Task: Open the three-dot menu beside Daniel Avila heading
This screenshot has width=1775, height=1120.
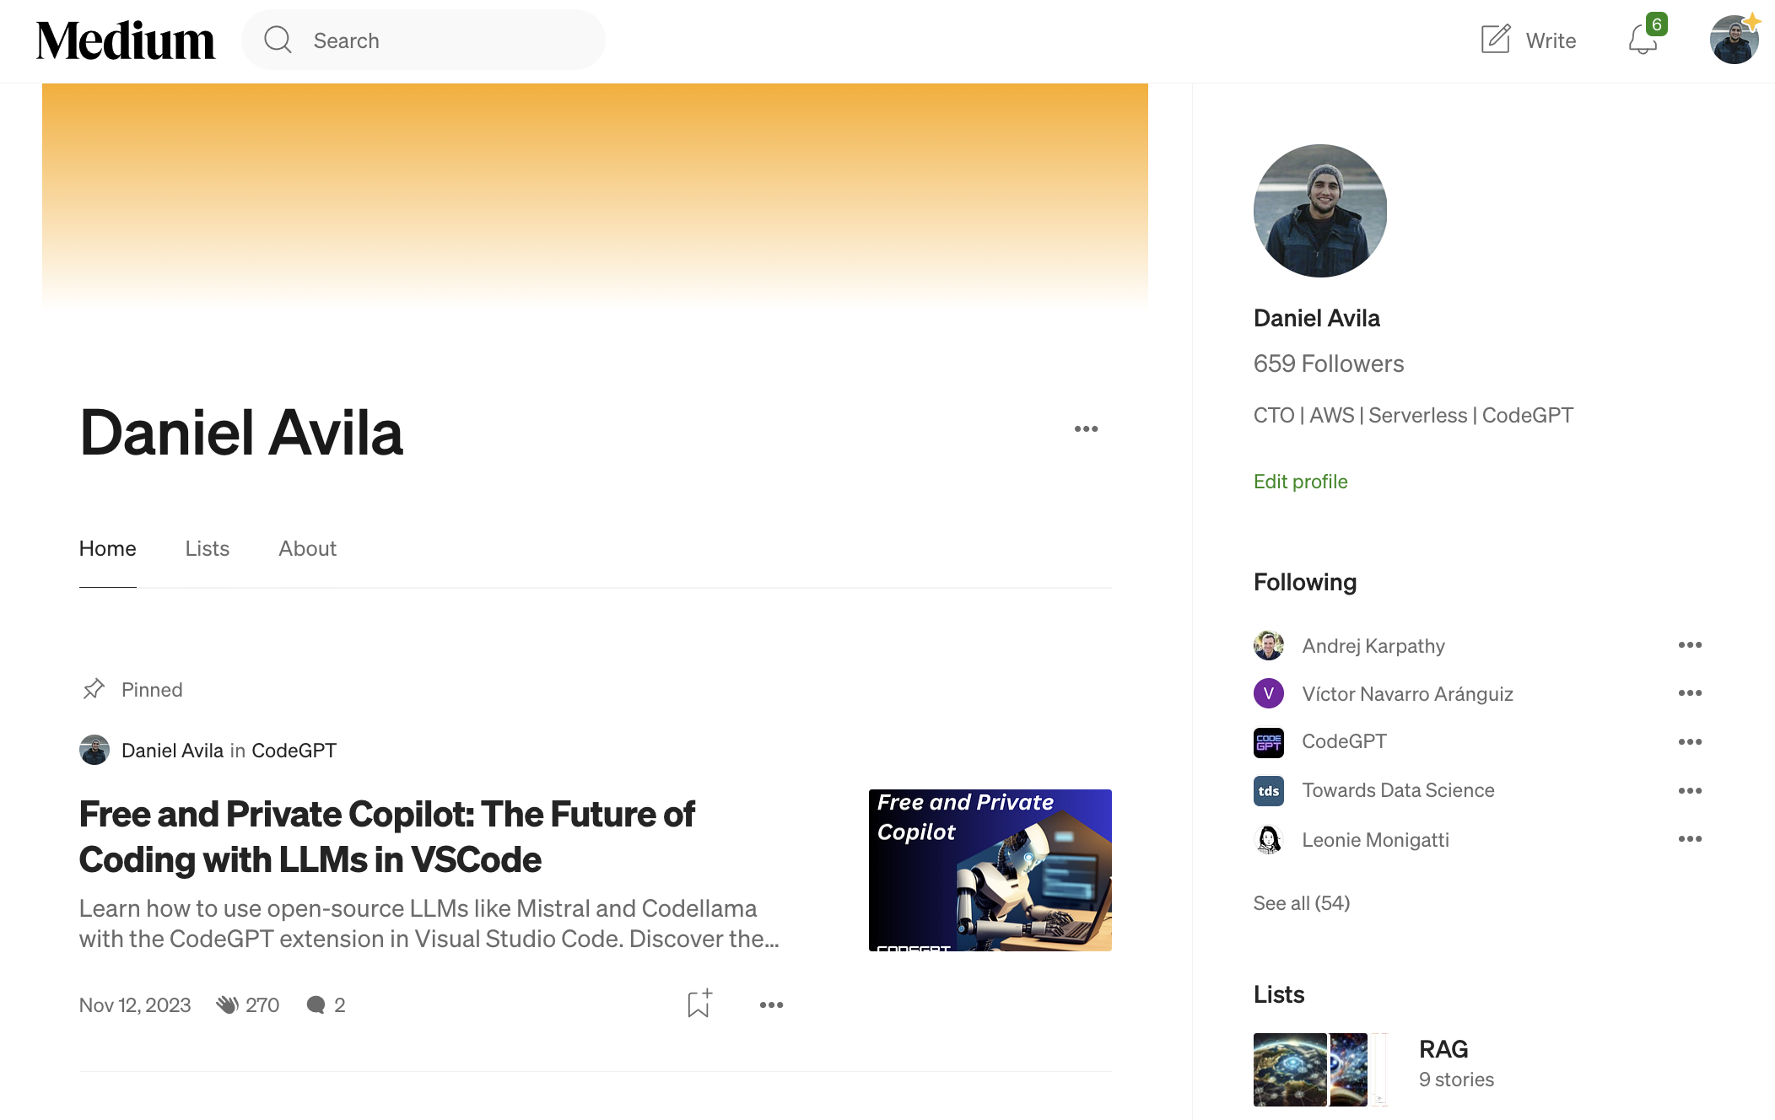Action: click(x=1087, y=429)
